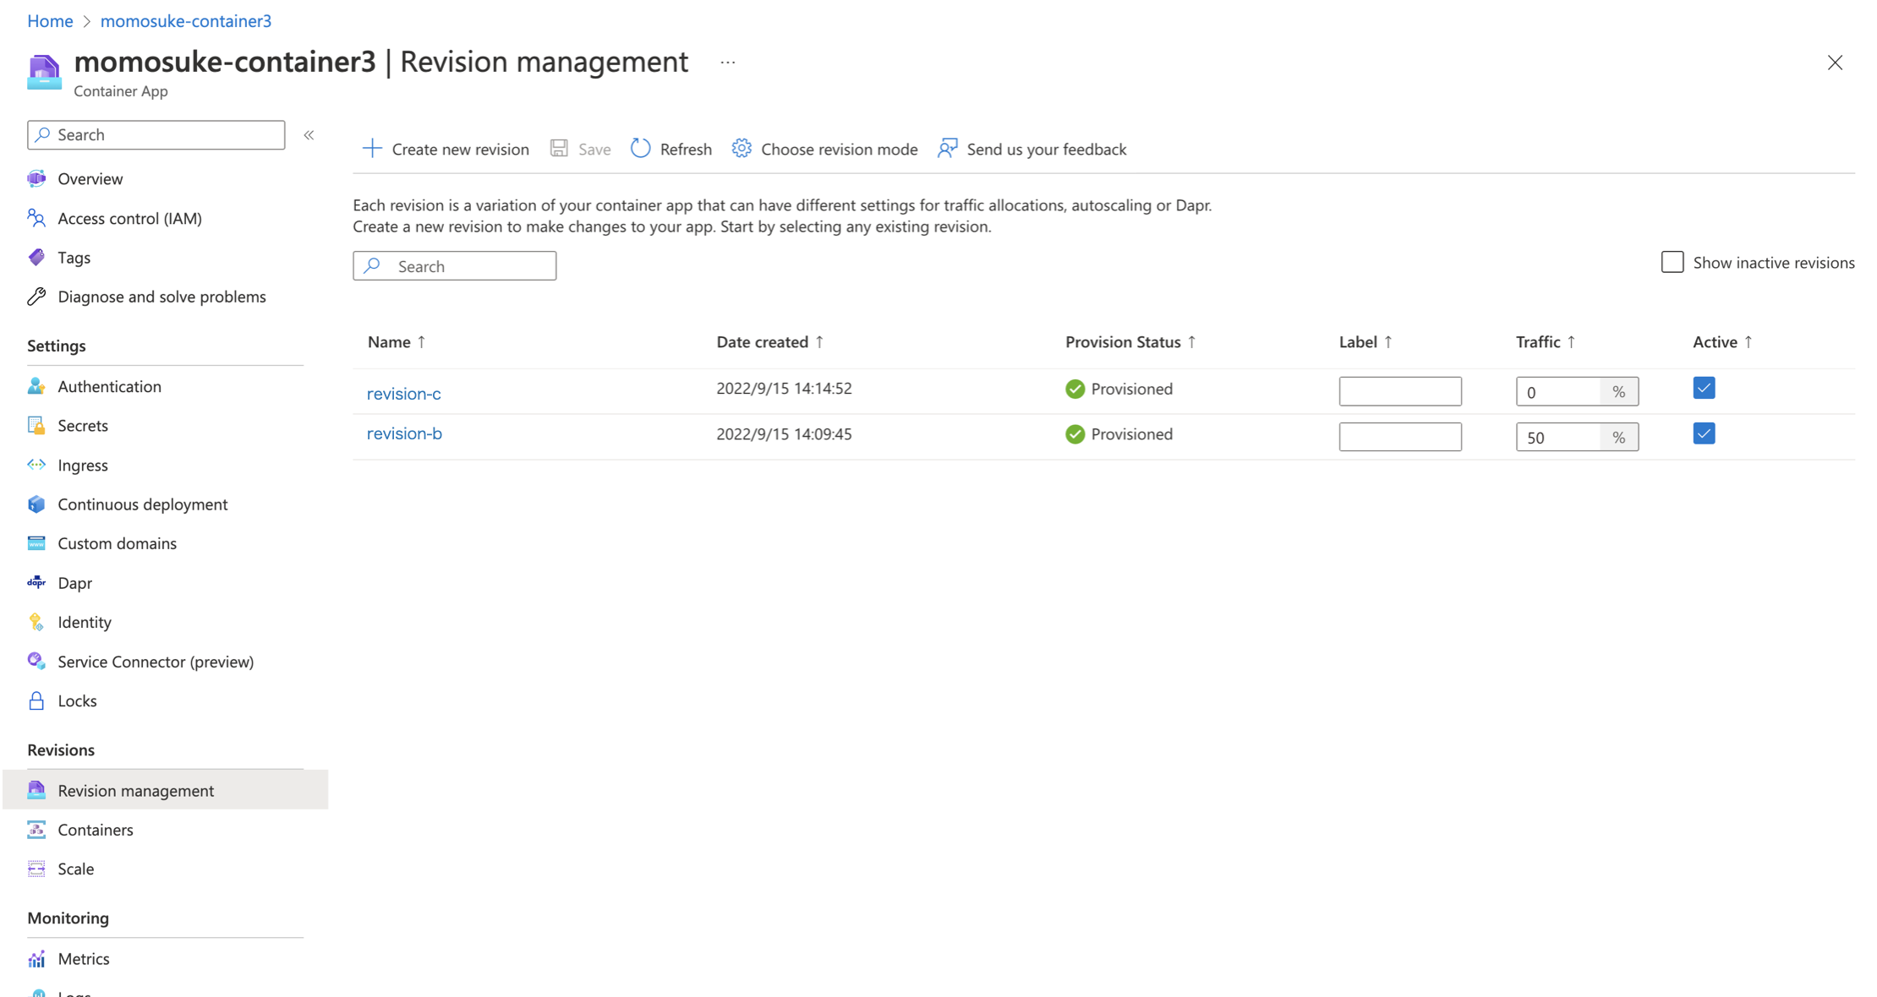This screenshot has width=1877, height=997.
Task: Click the traffic percent field for revision-b
Action: coord(1557,437)
